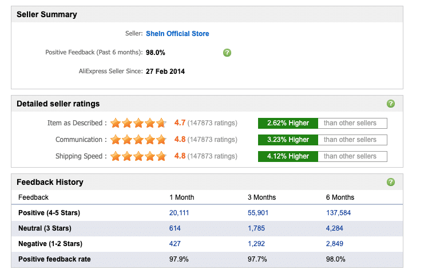The height and width of the screenshot is (273, 428).
Task: Select the Positive feedback rate row label
Action: pos(54,259)
